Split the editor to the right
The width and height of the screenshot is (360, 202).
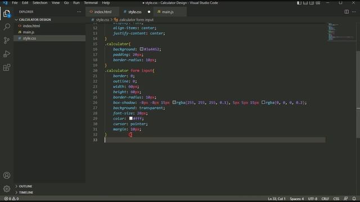pyautogui.click(x=346, y=12)
